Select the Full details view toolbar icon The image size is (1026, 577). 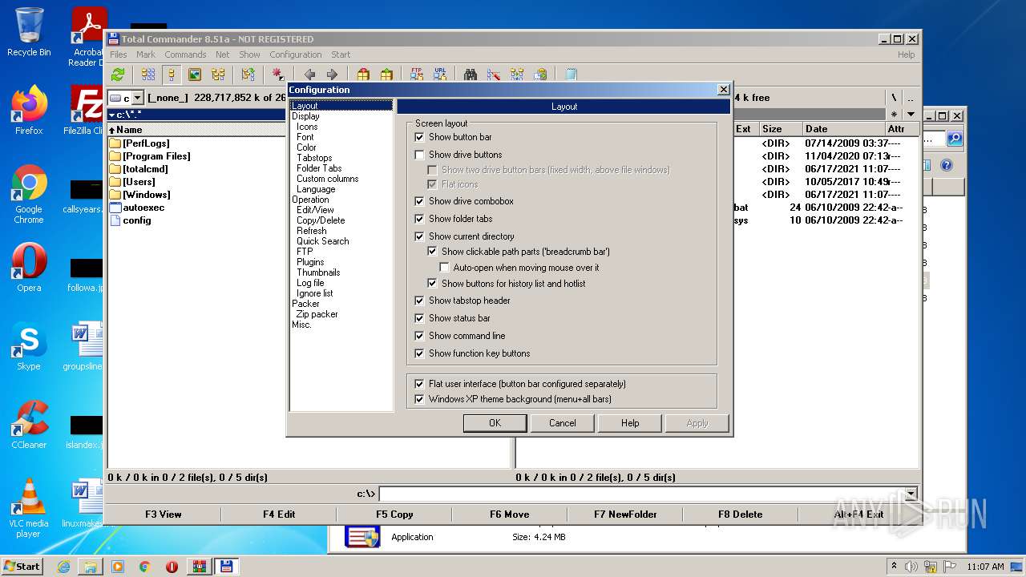pos(172,75)
